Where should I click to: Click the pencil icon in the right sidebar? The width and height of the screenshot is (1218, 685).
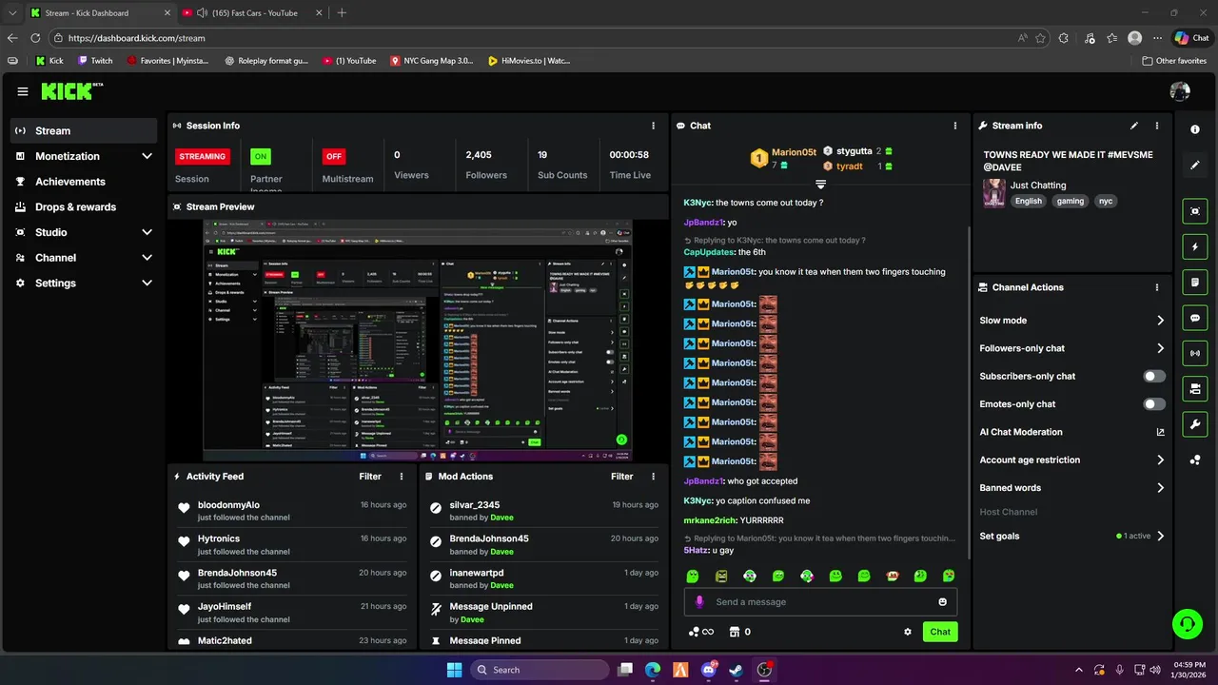click(x=1195, y=165)
